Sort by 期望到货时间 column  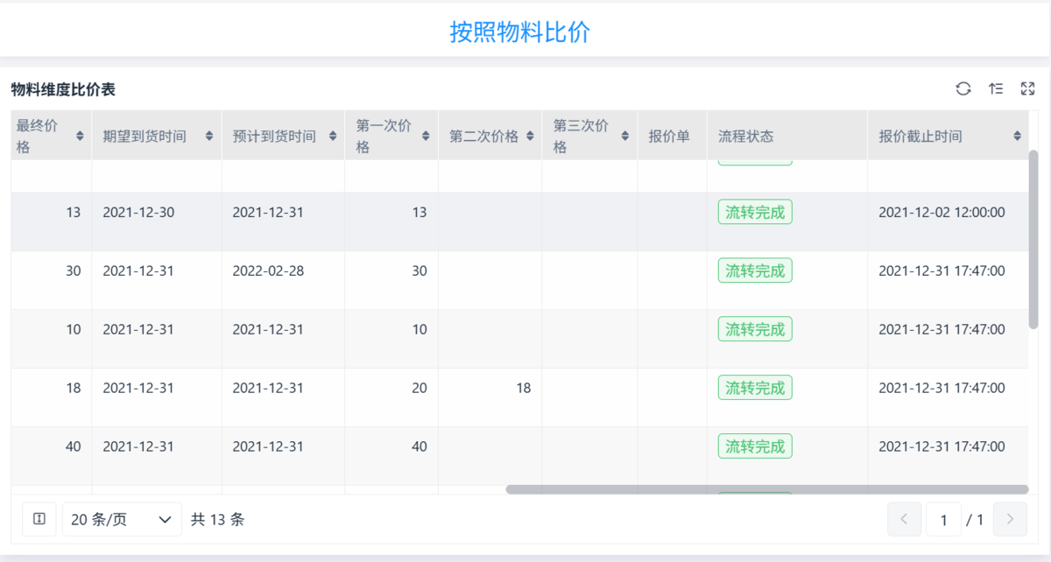[x=209, y=136]
